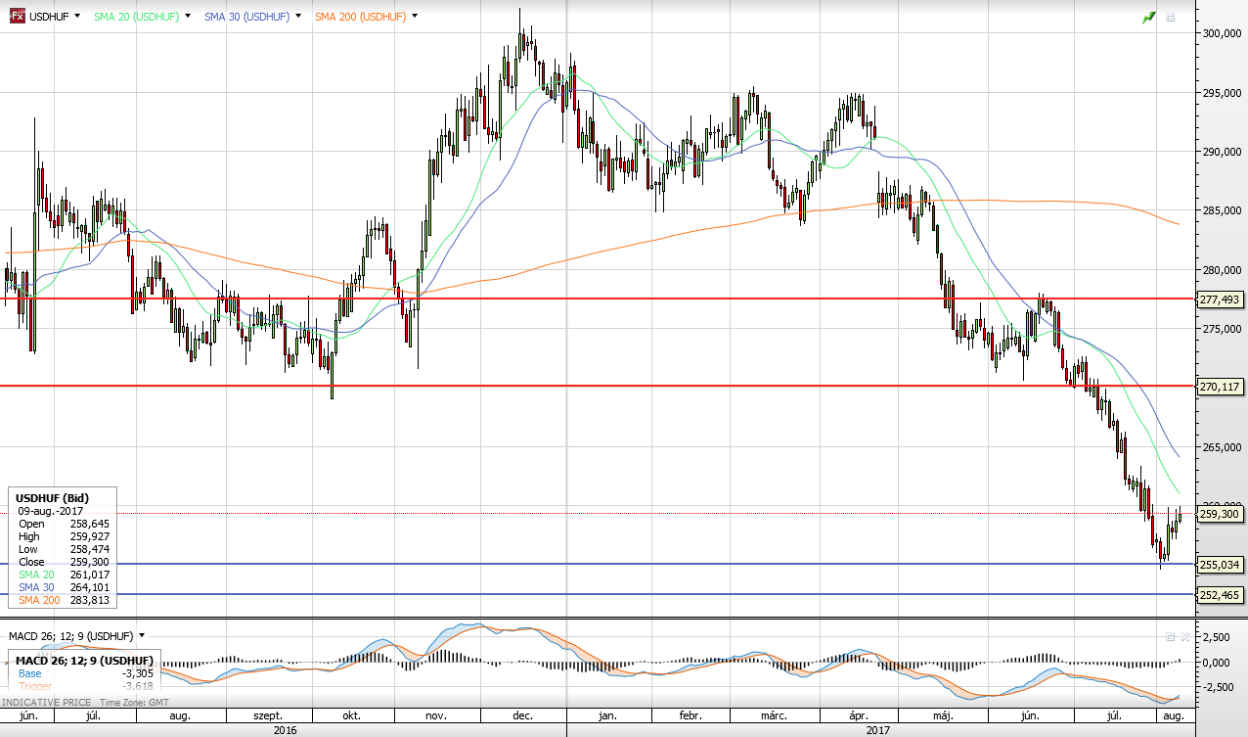The height and width of the screenshot is (737, 1248).
Task: Click the maximize icon in the MACD panel
Action: coord(1172,636)
